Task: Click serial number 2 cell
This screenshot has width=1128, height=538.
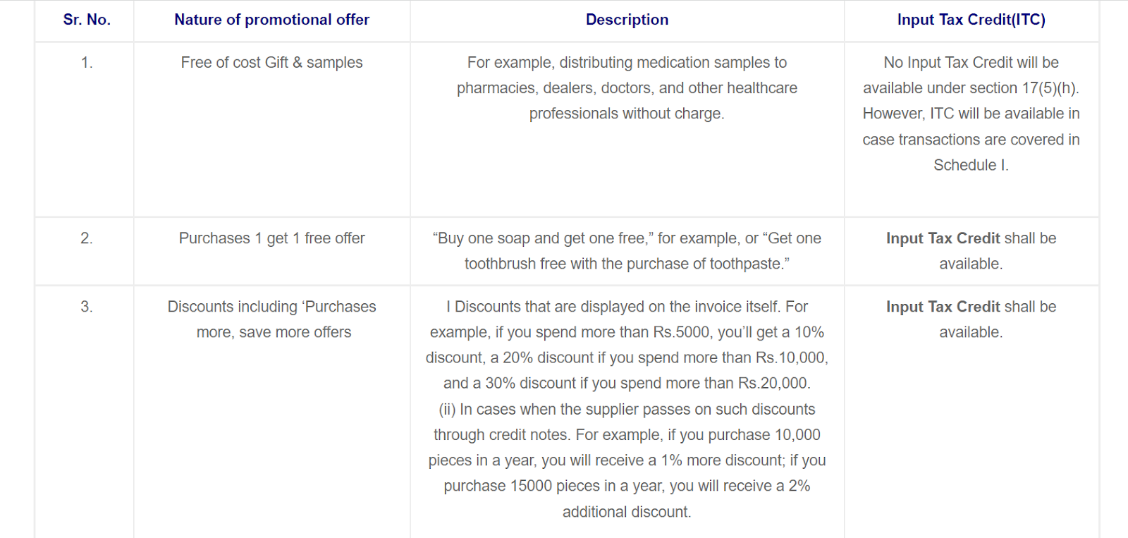Action: 86,238
